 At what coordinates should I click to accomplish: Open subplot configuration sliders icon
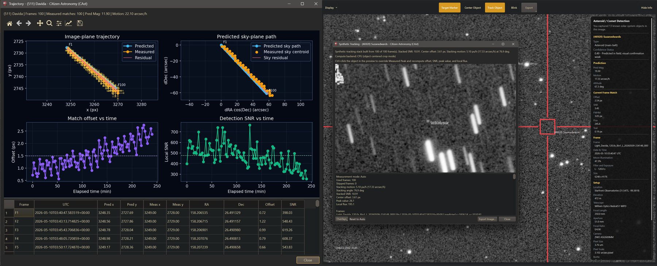pyautogui.click(x=59, y=23)
